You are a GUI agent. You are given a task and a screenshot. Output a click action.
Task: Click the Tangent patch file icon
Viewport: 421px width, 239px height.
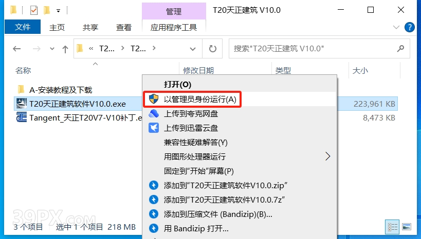click(22, 117)
